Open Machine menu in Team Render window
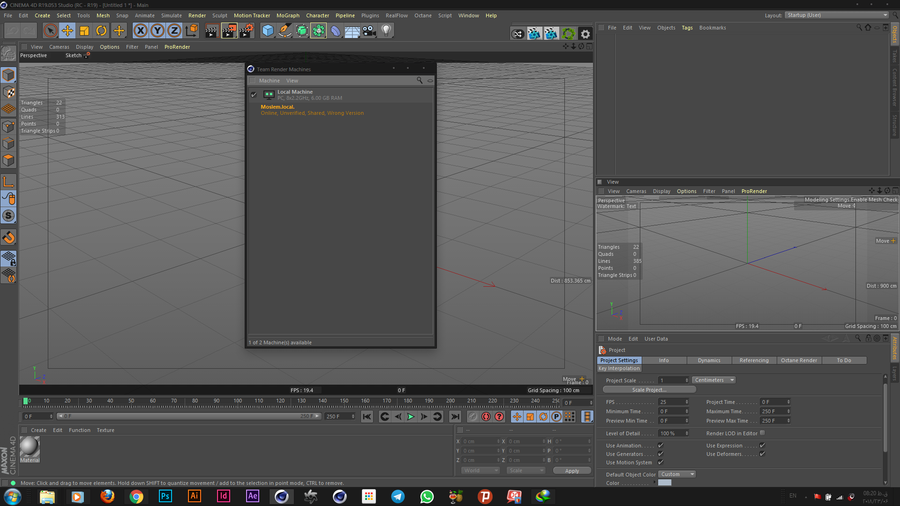The image size is (900, 506). 269,81
